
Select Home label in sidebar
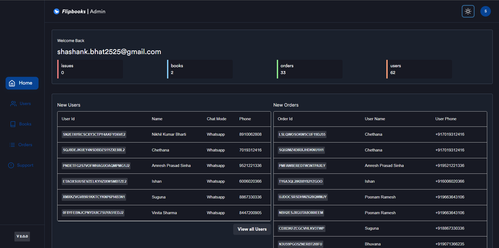pyautogui.click(x=25, y=83)
